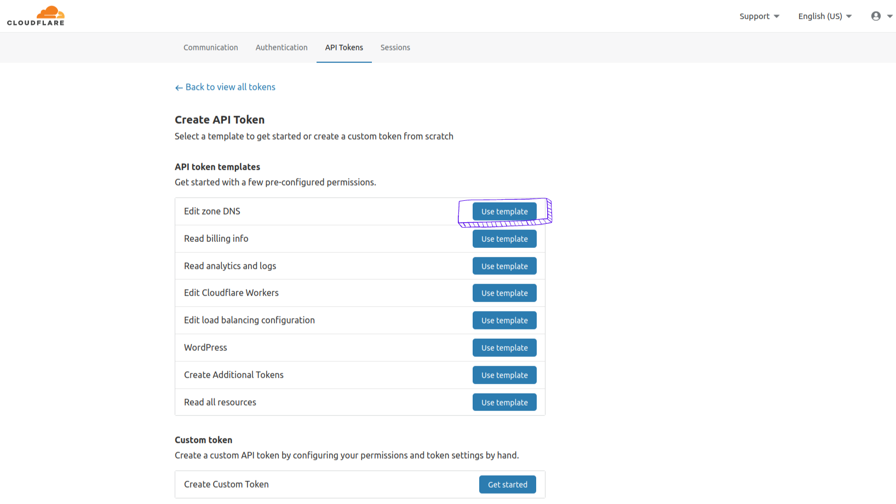The image size is (896, 504).
Task: Use the Read billing info template
Action: 504,239
